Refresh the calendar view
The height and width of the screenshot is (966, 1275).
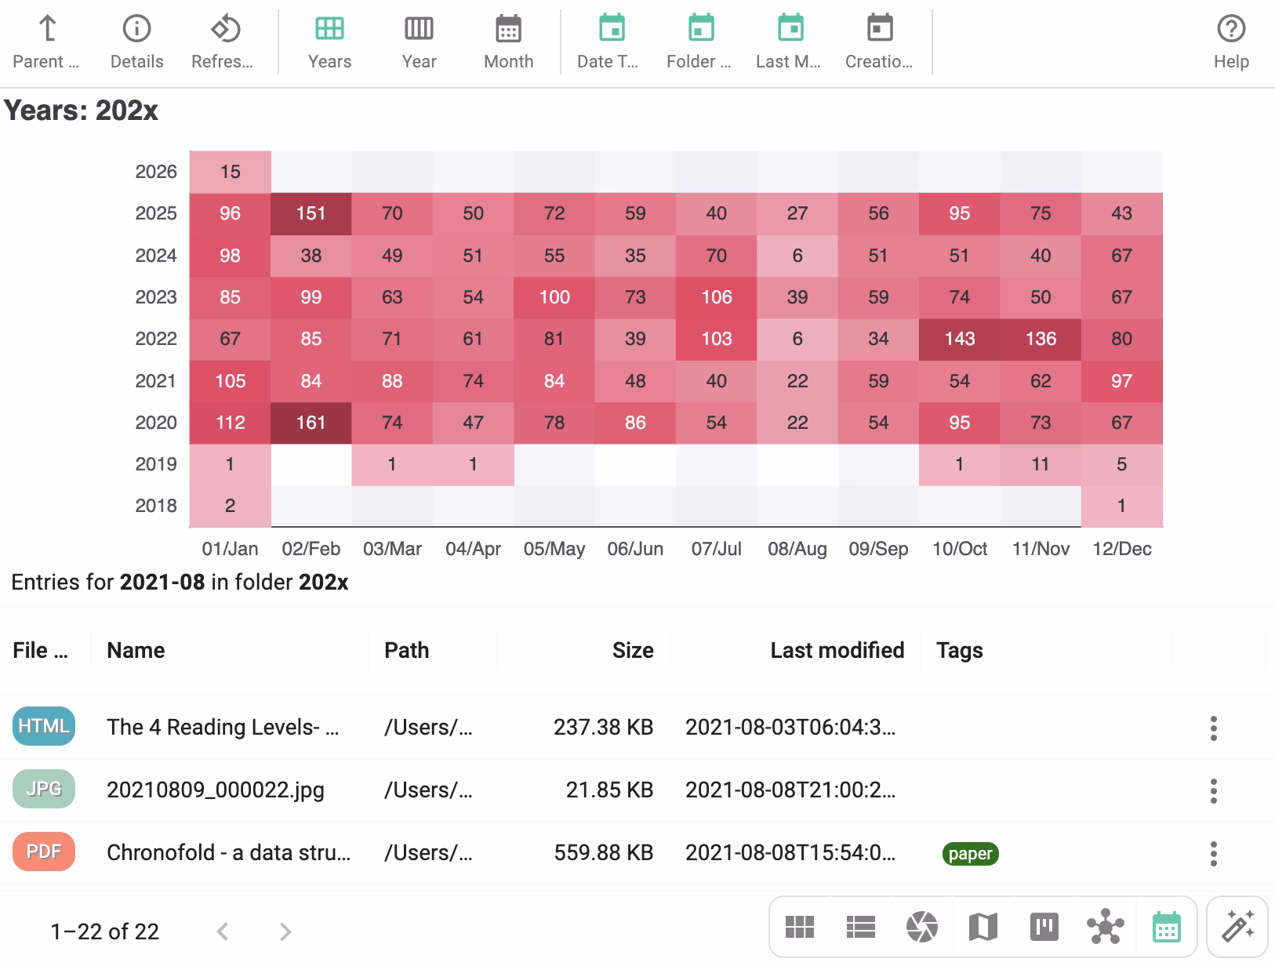click(223, 42)
